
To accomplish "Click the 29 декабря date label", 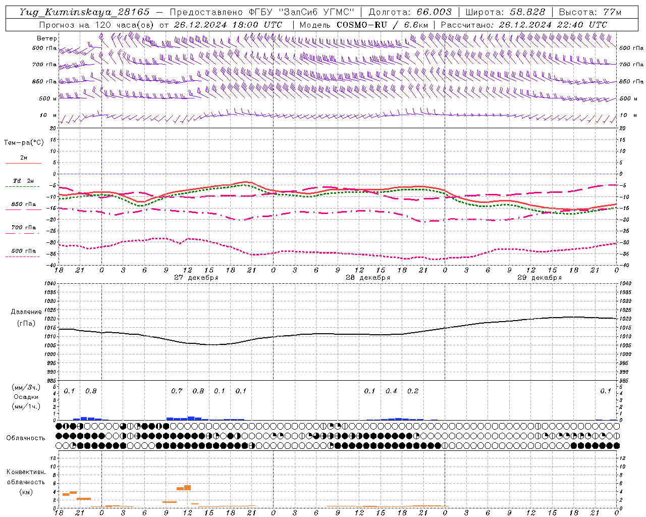I will tap(540, 278).
